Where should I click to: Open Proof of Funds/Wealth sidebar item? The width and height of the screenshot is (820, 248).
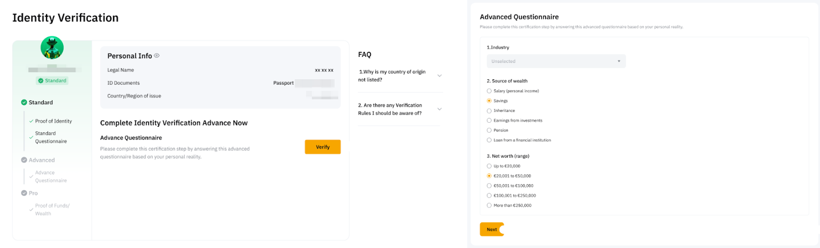point(52,210)
